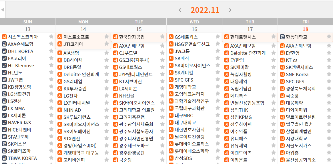
Task: Toggle favorite star for 현대트랜시스
Action: tap(274, 37)
